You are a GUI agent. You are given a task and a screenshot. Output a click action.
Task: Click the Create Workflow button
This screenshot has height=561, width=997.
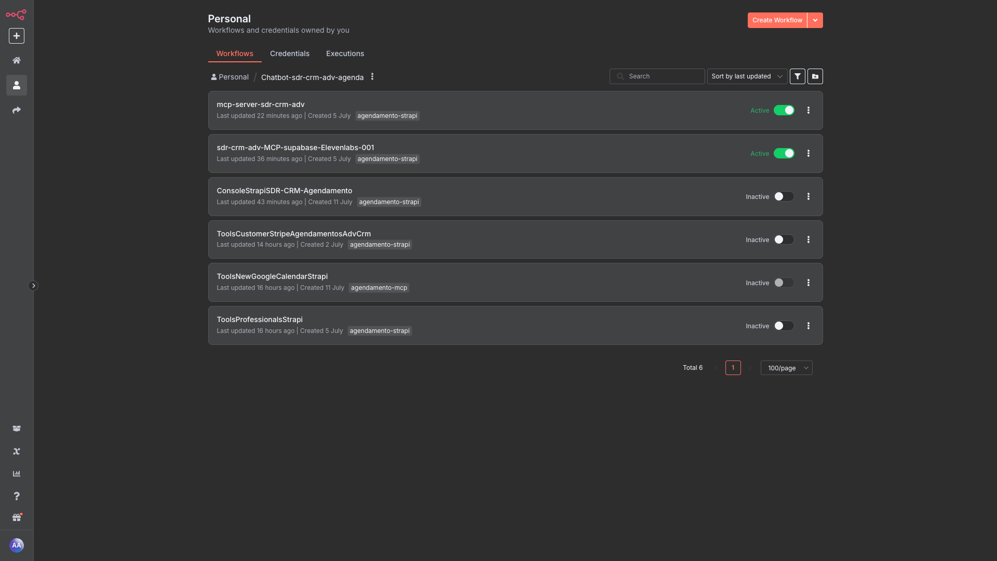[777, 20]
